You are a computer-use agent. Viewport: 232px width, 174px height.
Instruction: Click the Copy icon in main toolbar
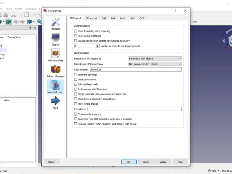(x=20, y=15)
